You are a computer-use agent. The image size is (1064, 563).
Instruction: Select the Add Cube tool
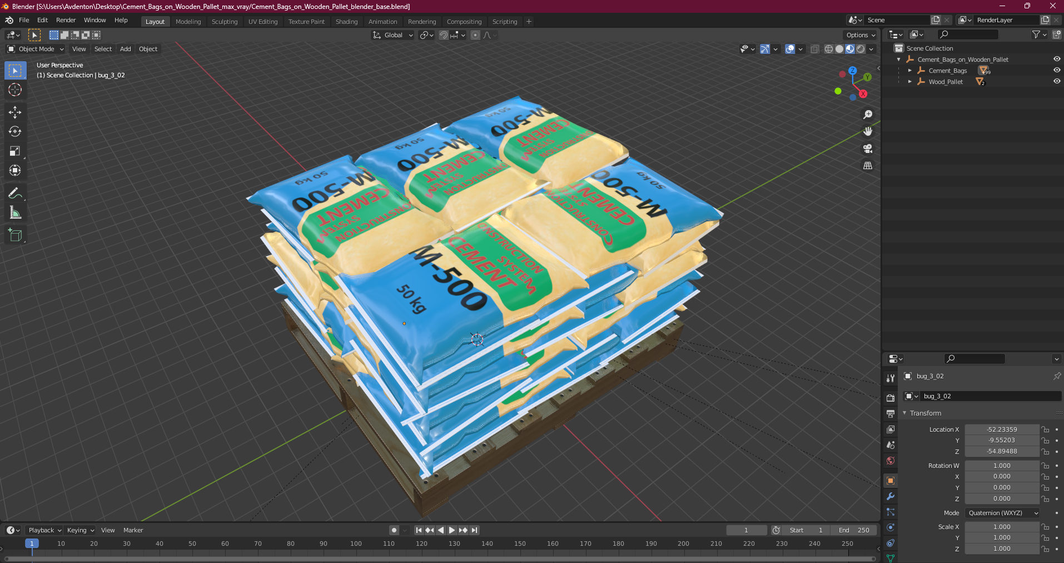pyautogui.click(x=15, y=235)
